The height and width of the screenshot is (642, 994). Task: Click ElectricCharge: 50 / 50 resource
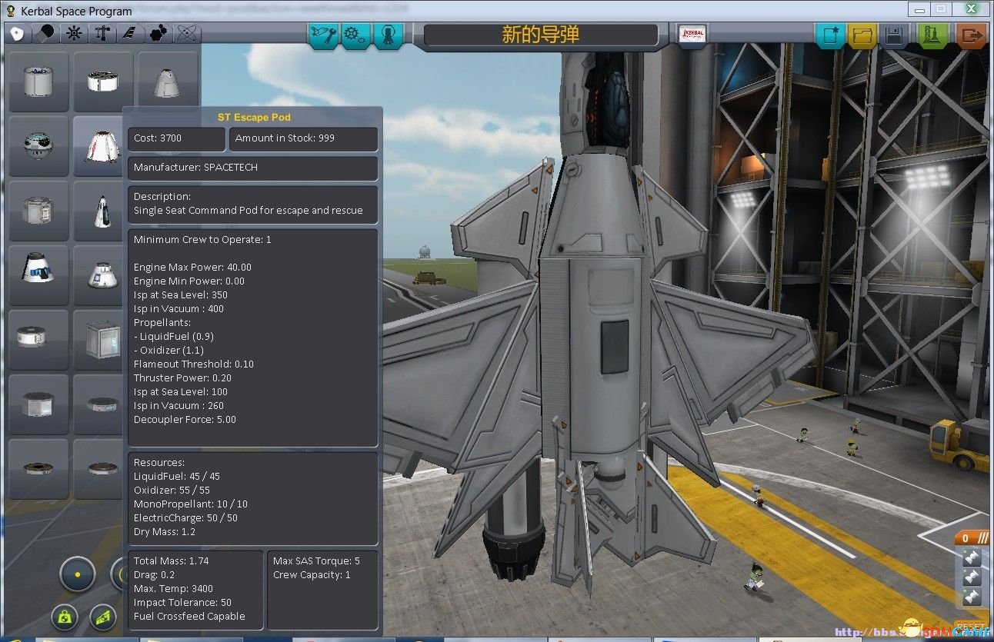coord(185,517)
